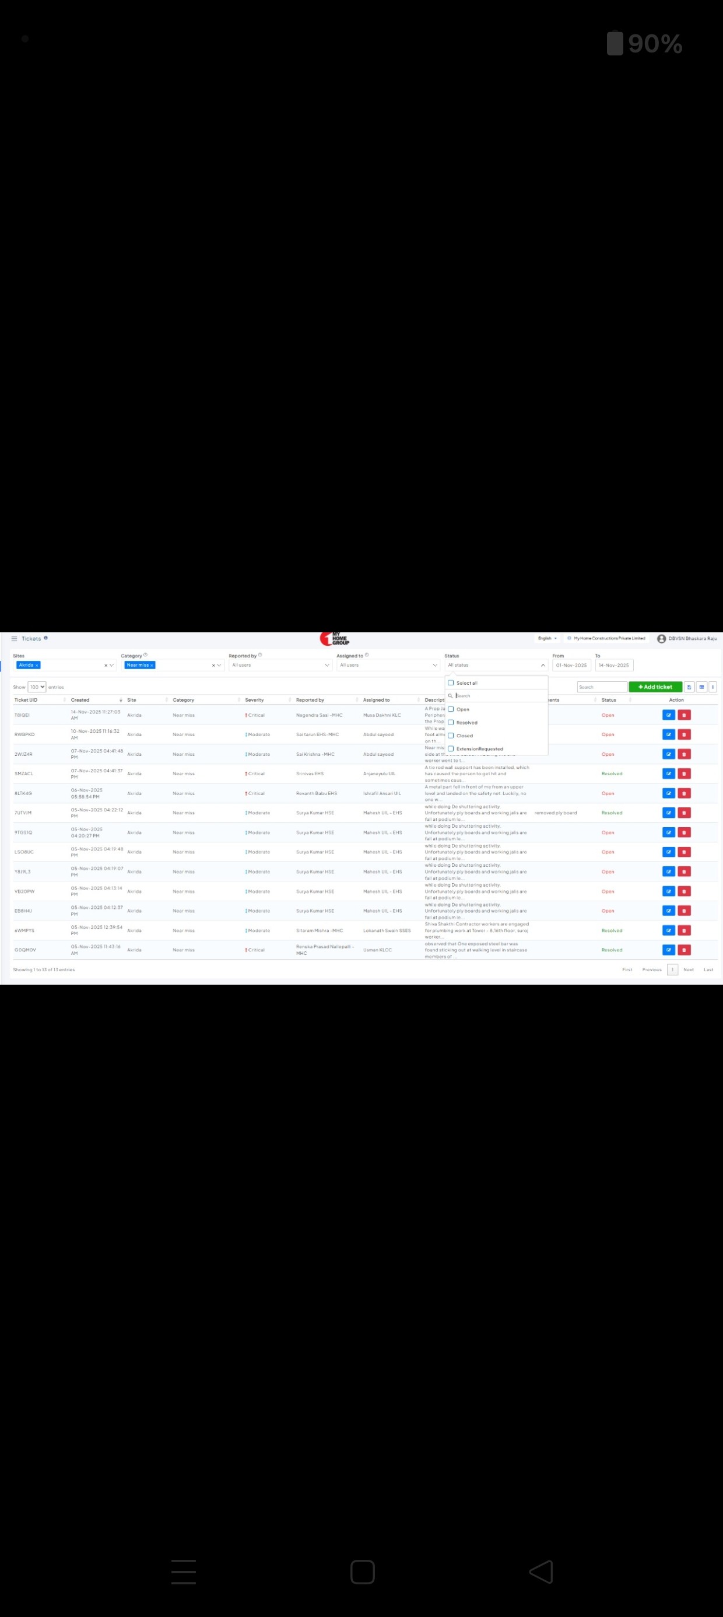Click the green Add ticket button
Image resolution: width=723 pixels, height=1617 pixels.
point(655,687)
